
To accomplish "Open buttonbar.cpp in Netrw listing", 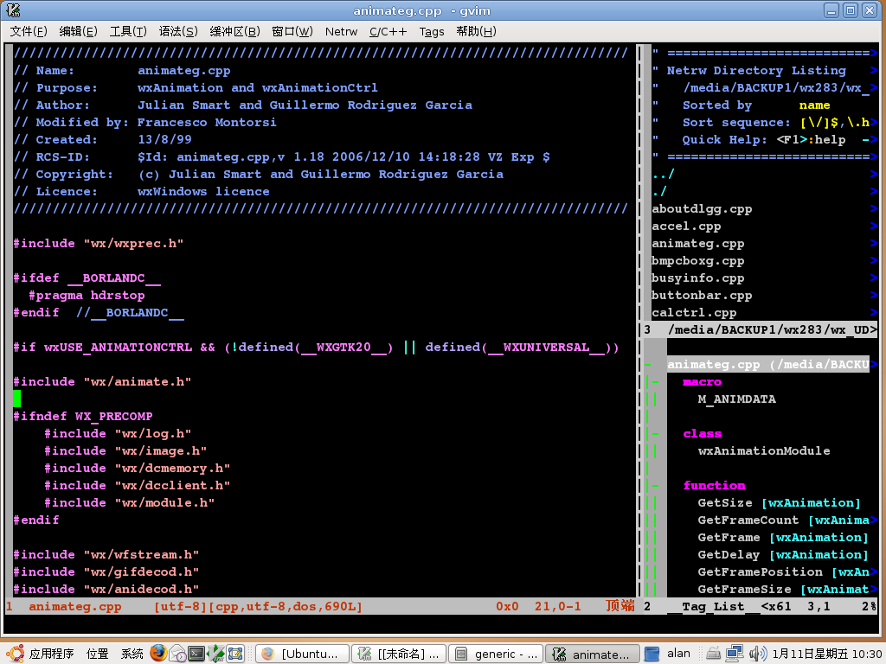I will [x=702, y=296].
